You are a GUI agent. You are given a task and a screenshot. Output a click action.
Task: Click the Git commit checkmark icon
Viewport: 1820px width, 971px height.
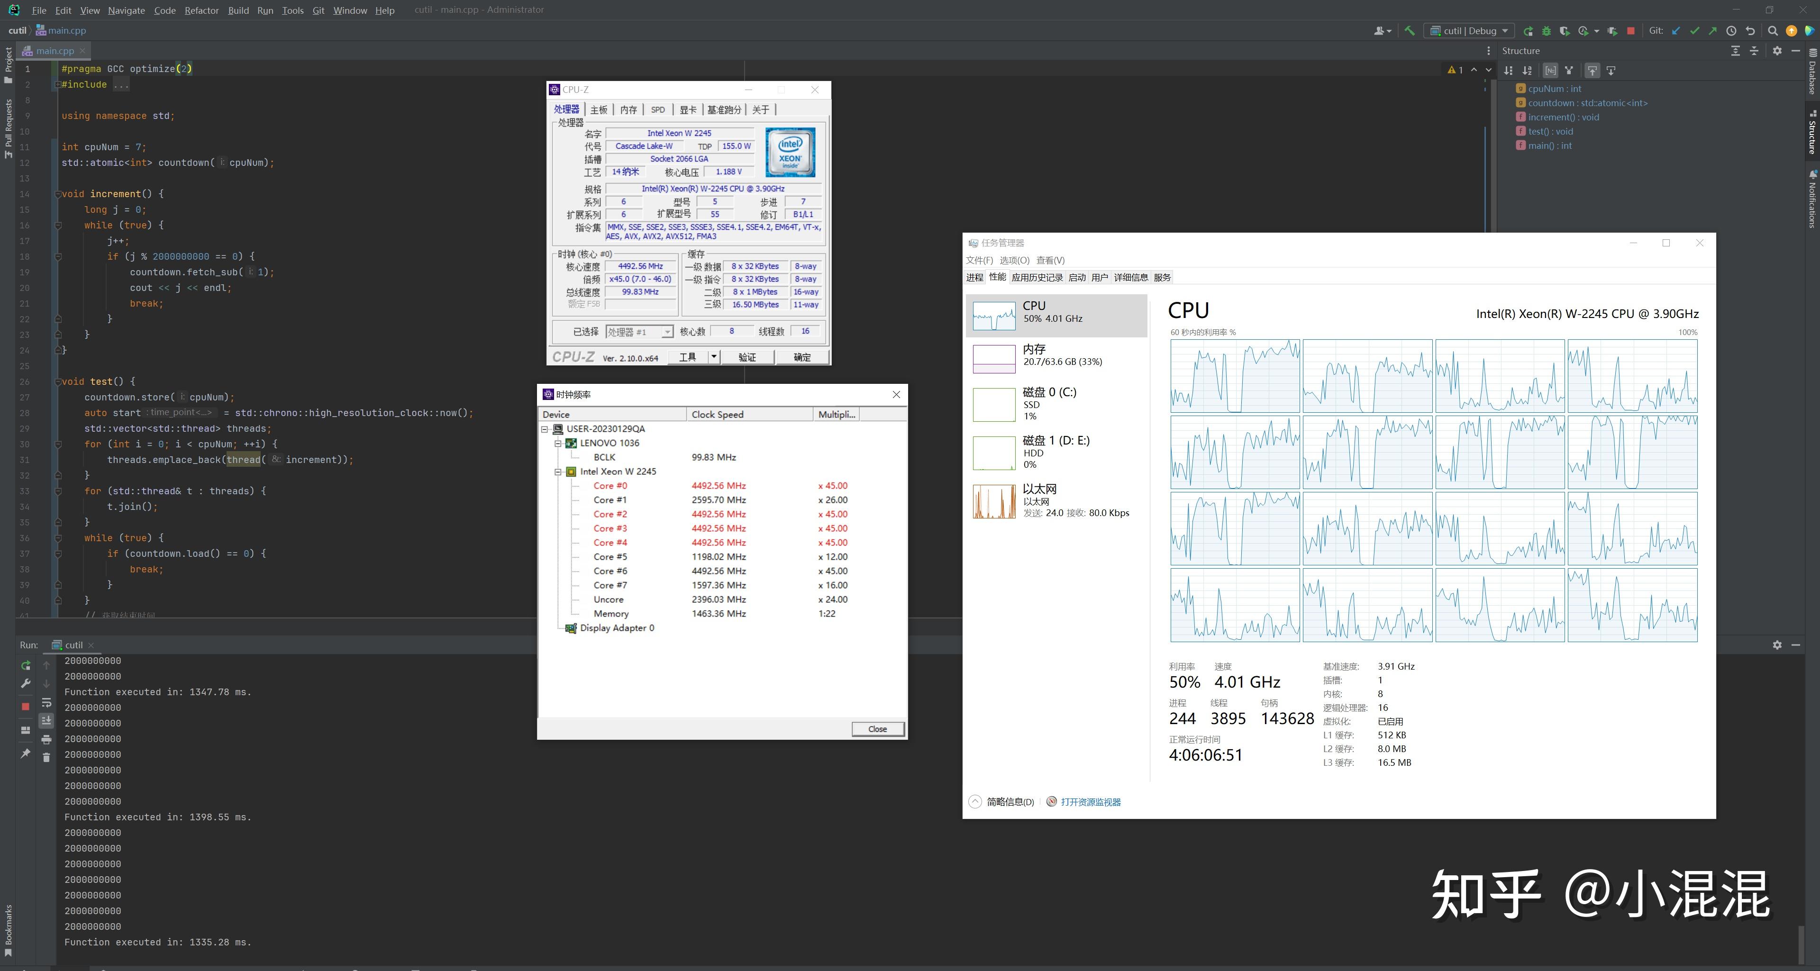tap(1694, 31)
